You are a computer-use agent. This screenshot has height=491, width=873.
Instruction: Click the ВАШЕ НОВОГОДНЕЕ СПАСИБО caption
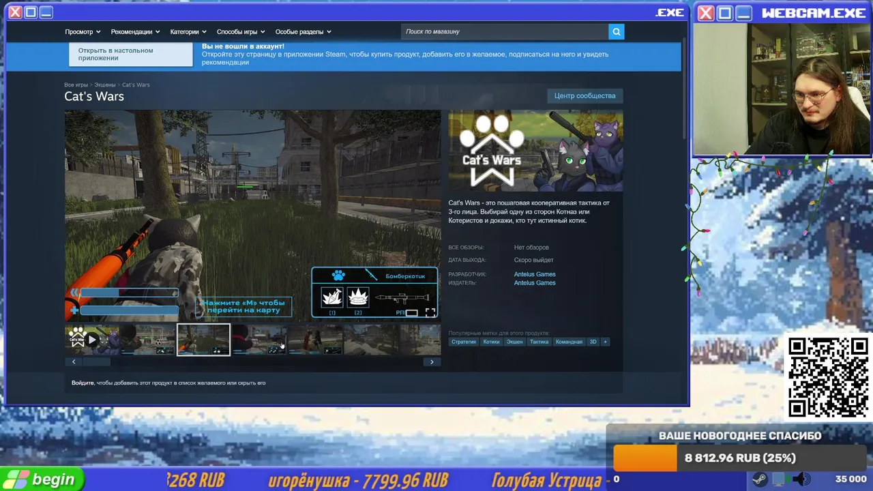coord(740,436)
